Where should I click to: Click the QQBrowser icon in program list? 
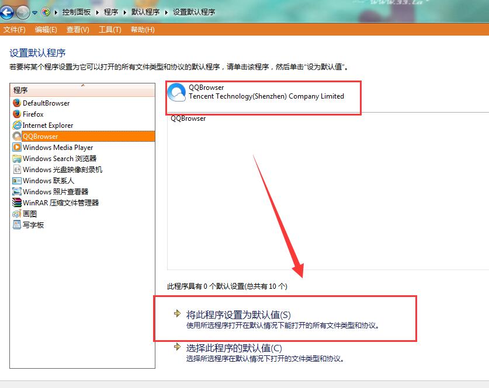(x=17, y=136)
